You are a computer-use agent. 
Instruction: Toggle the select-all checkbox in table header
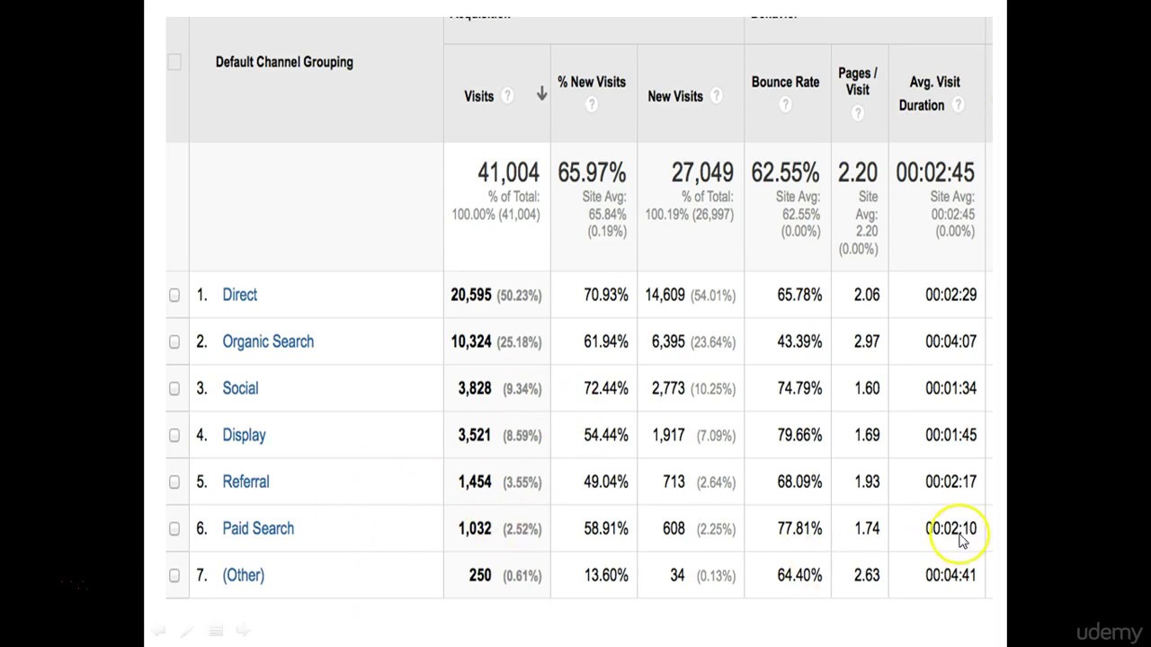pyautogui.click(x=174, y=62)
